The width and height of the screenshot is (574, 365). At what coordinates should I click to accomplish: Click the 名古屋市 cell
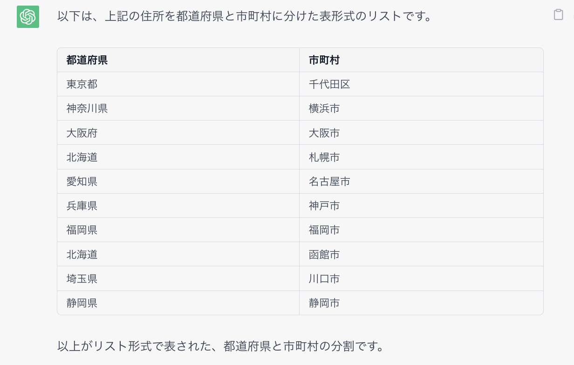(421, 182)
